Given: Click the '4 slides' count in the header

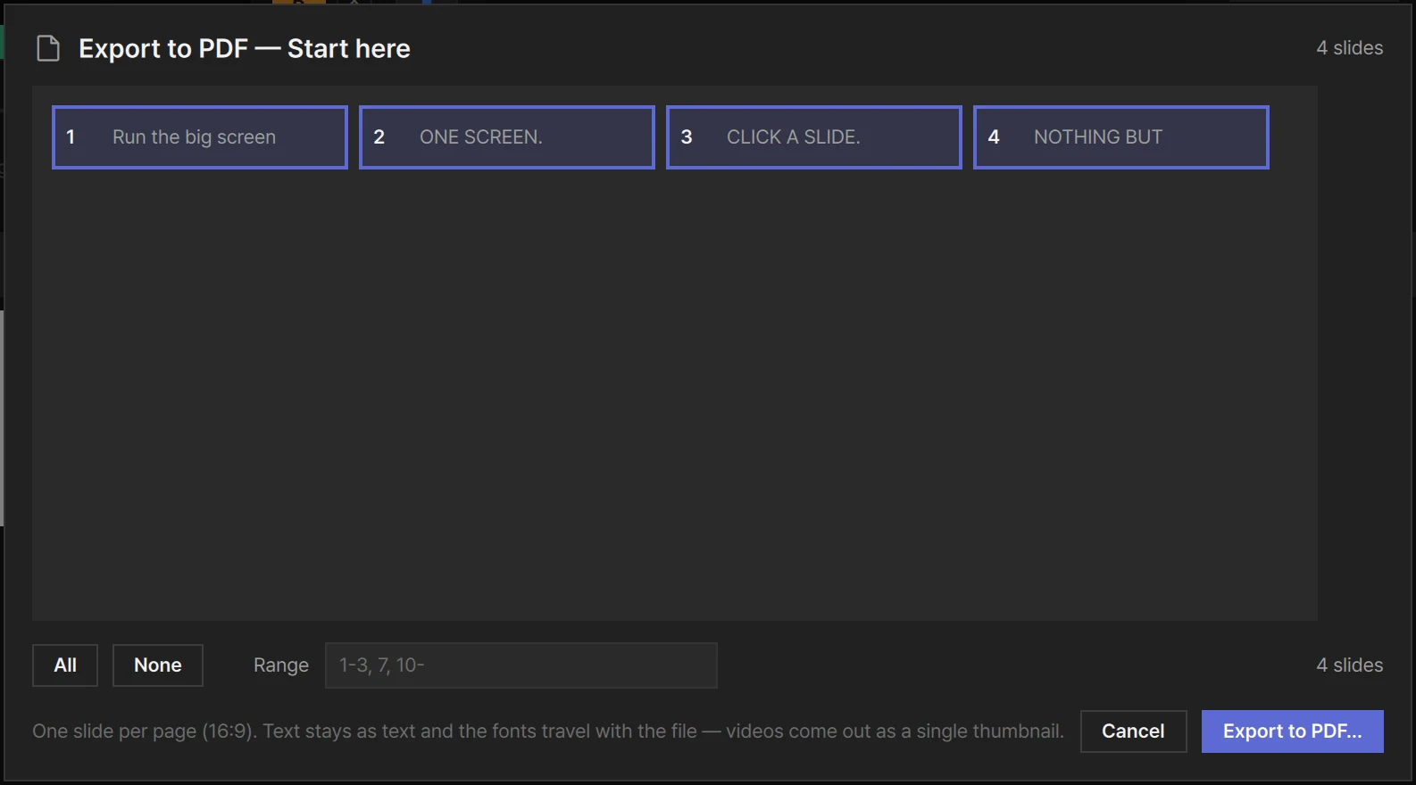Looking at the screenshot, I should tap(1350, 48).
